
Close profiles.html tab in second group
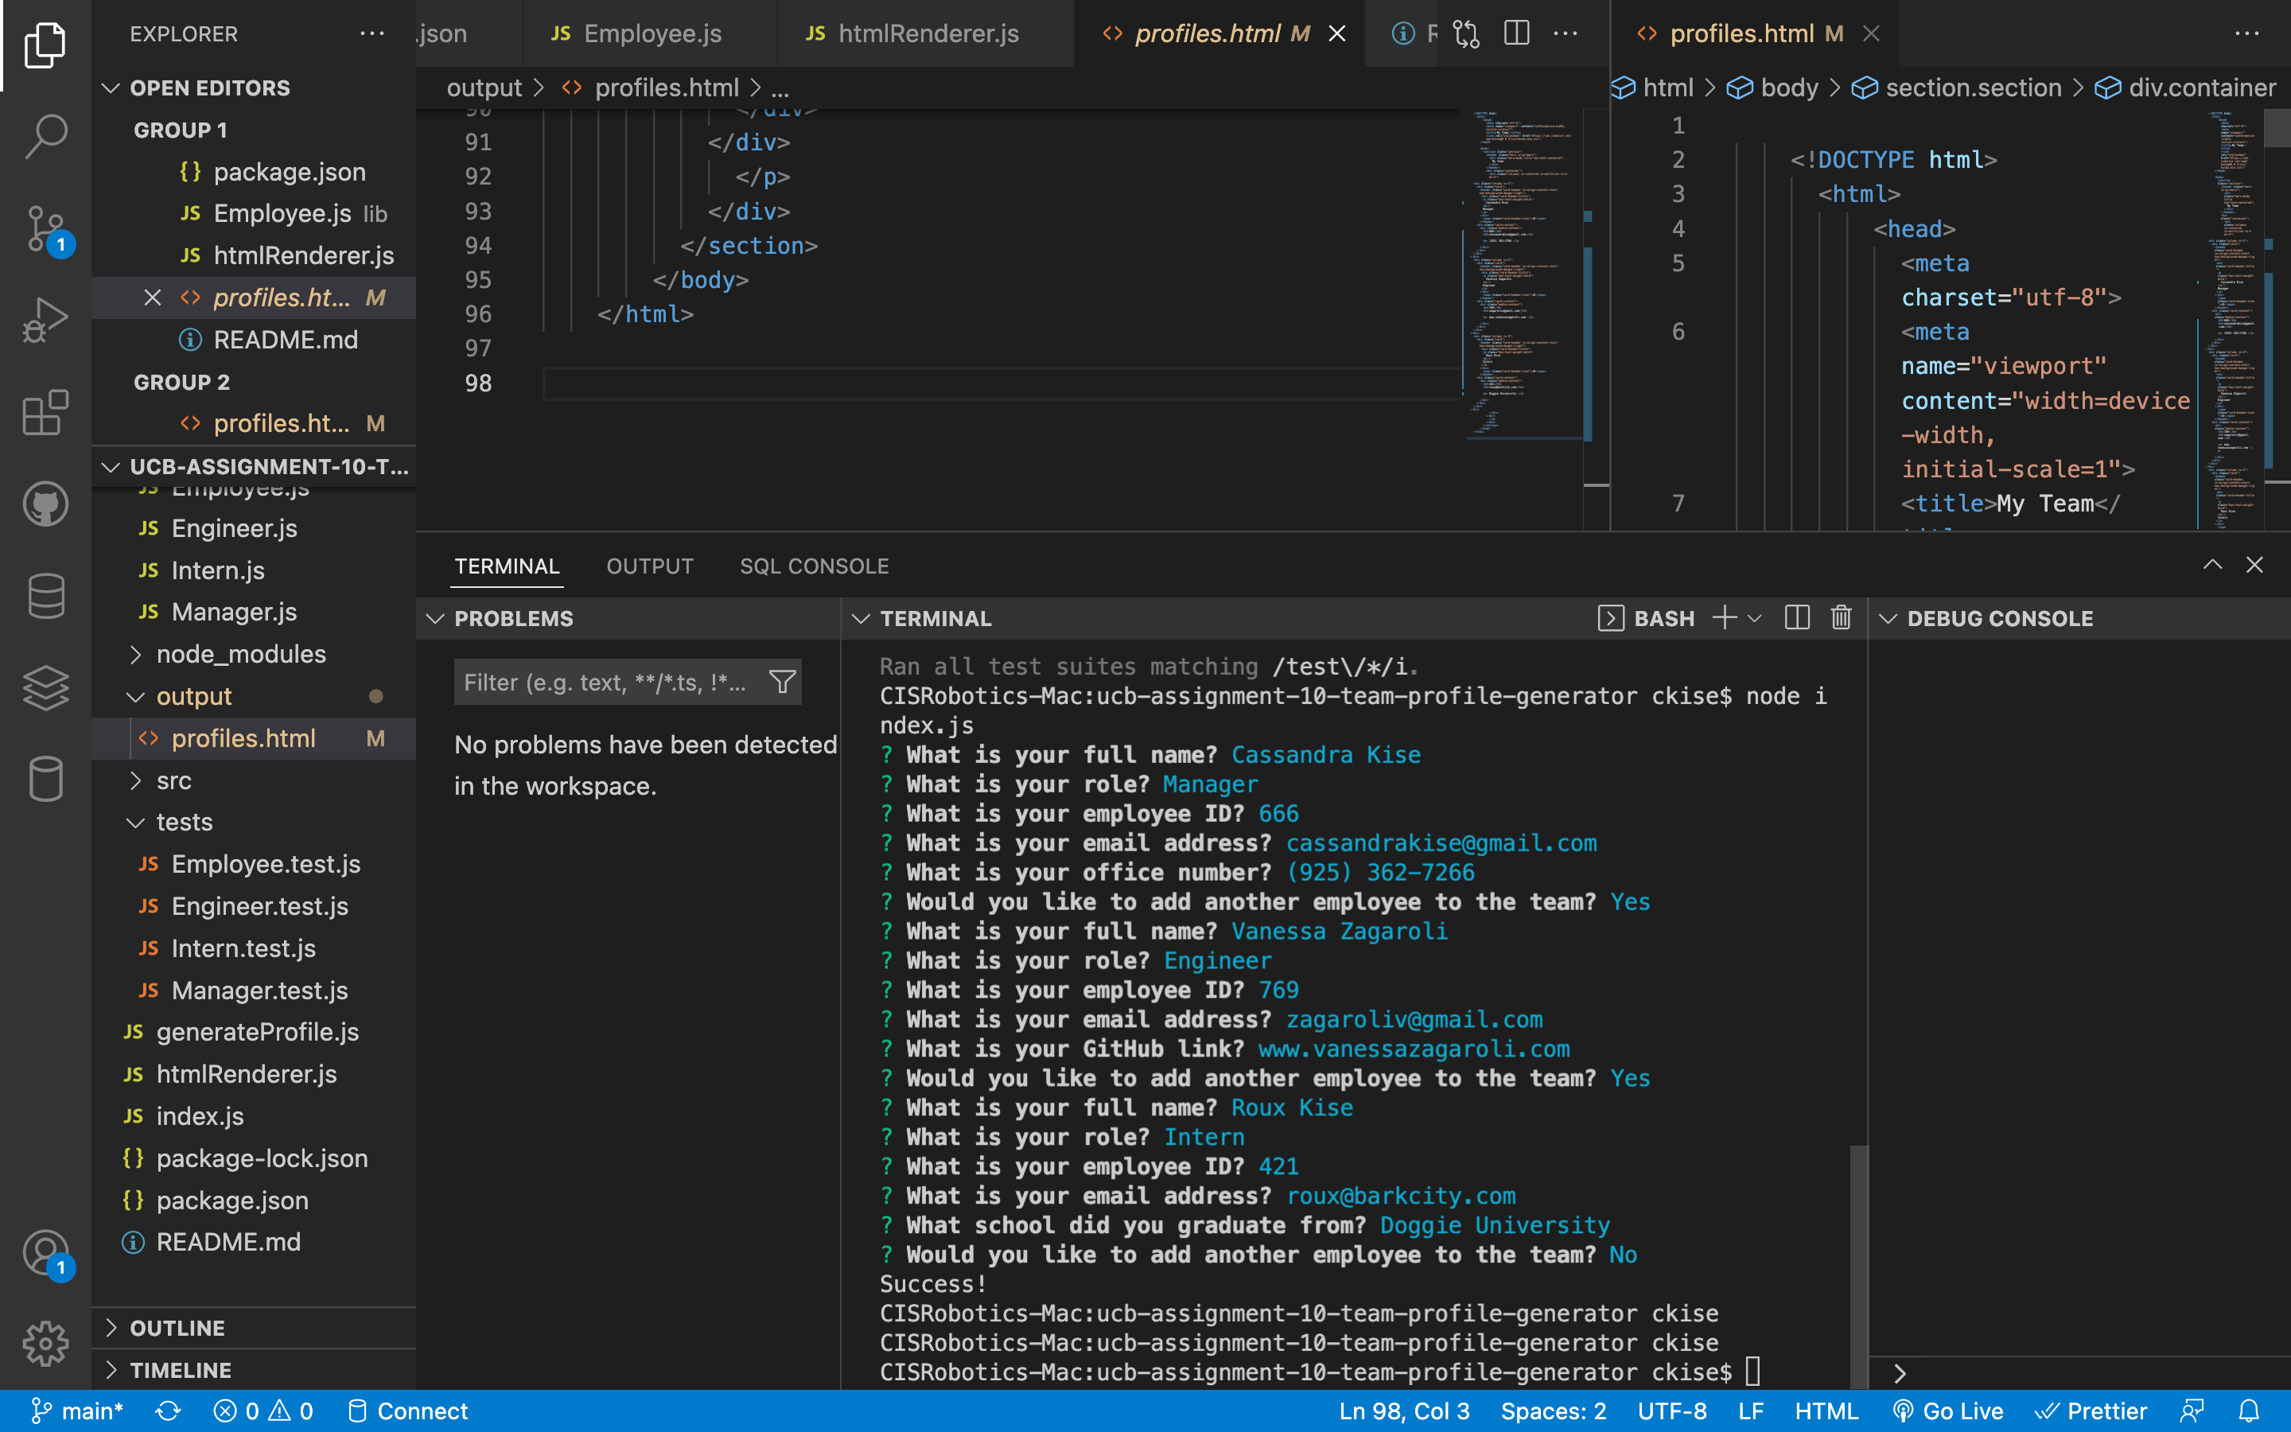click(1872, 34)
